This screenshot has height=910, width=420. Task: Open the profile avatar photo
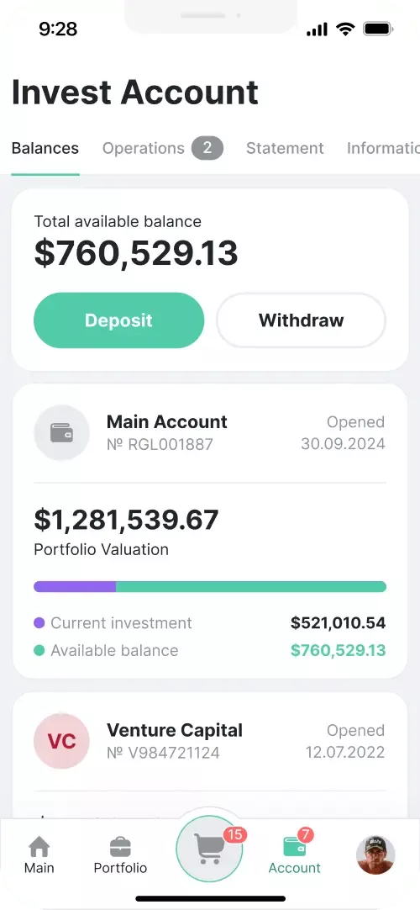coord(375,854)
